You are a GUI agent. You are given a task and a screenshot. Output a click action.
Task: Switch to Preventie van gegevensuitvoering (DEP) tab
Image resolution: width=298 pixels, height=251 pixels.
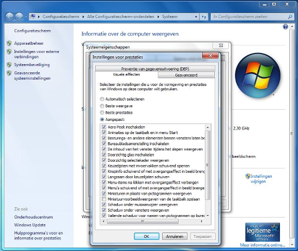[155, 69]
